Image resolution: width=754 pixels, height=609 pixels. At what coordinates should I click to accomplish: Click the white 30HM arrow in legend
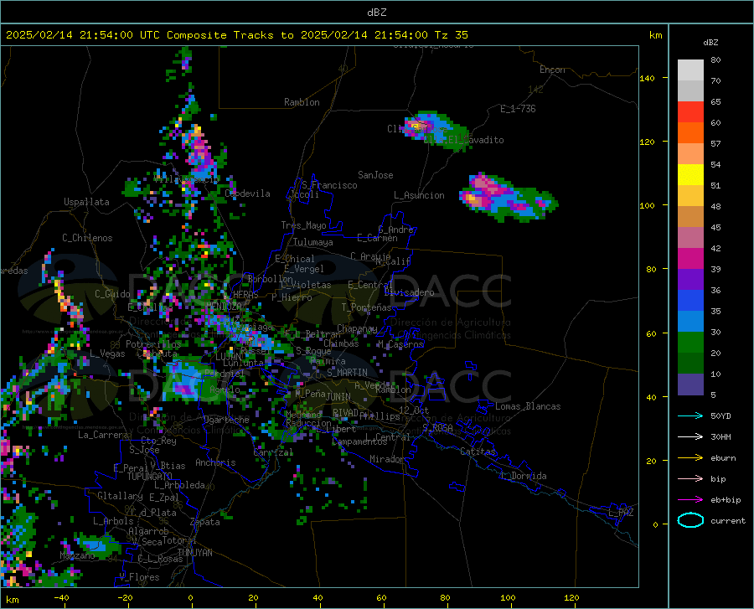pos(690,436)
